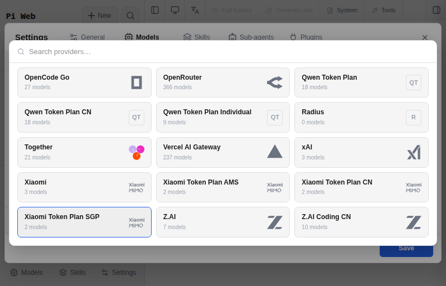
Task: Pick the Qwen Token Plan Individual provider
Action: 222,117
